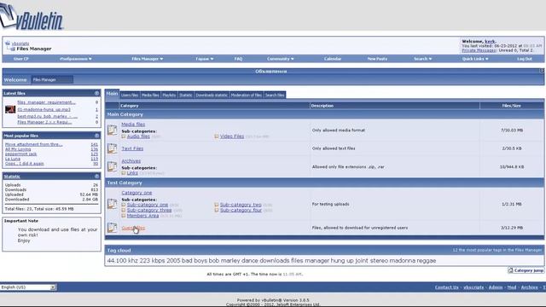This screenshot has width=546, height=307.
Task: Select the Files Manager welcome tab
Action: 52,79
